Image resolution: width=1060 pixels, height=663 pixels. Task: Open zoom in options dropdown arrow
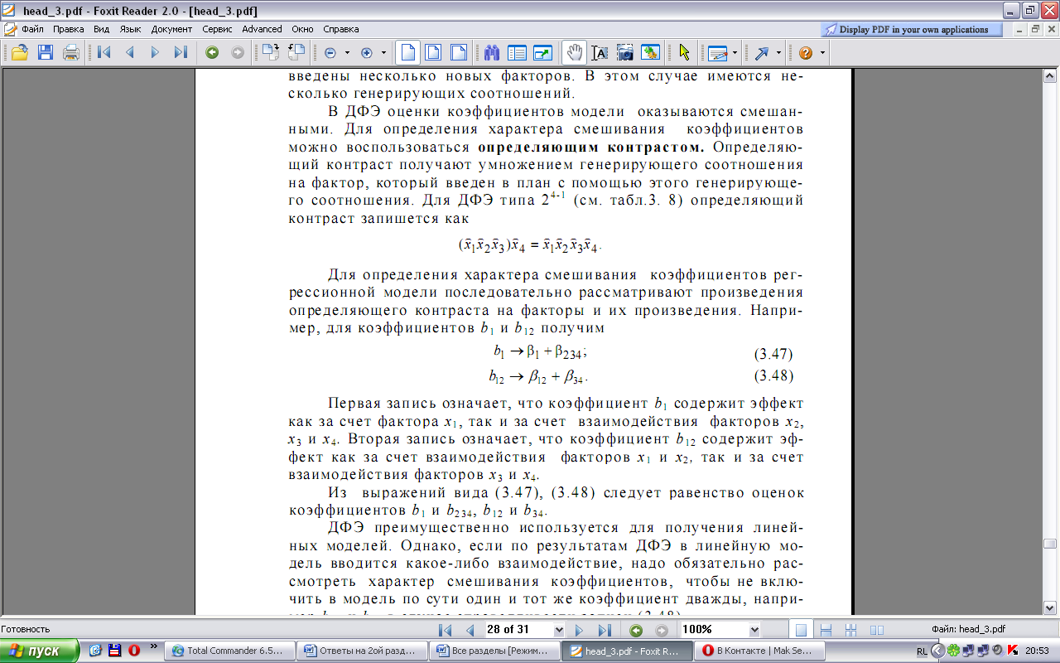point(383,53)
